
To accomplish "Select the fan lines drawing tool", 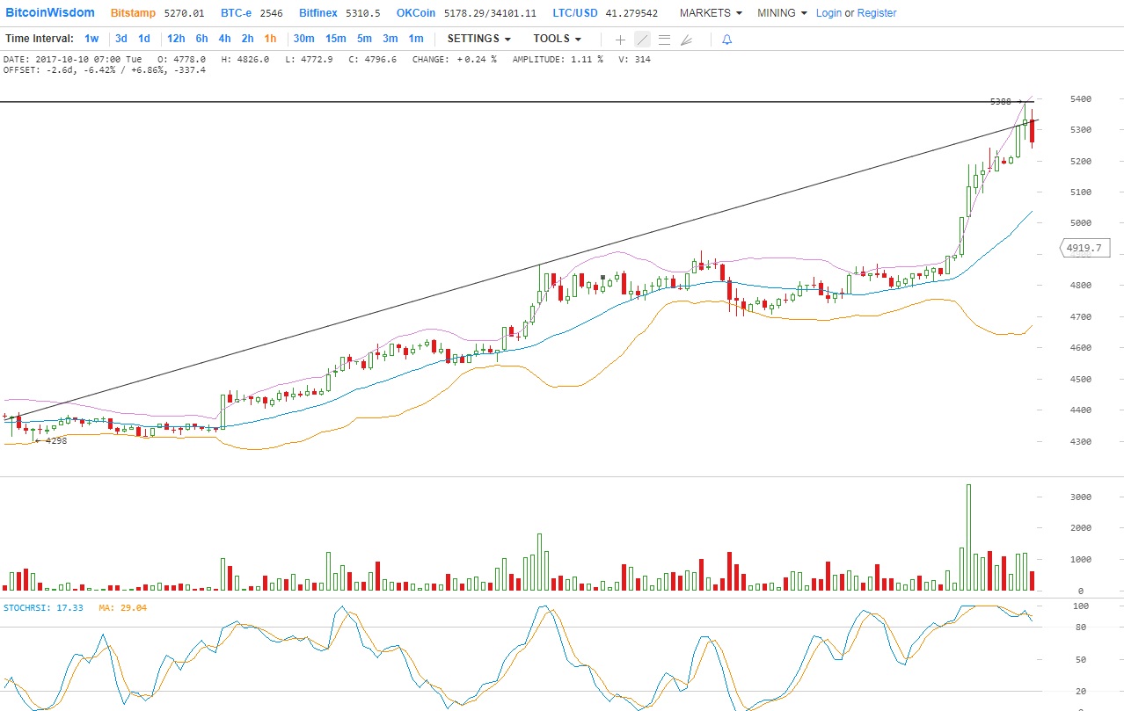I will 686,40.
